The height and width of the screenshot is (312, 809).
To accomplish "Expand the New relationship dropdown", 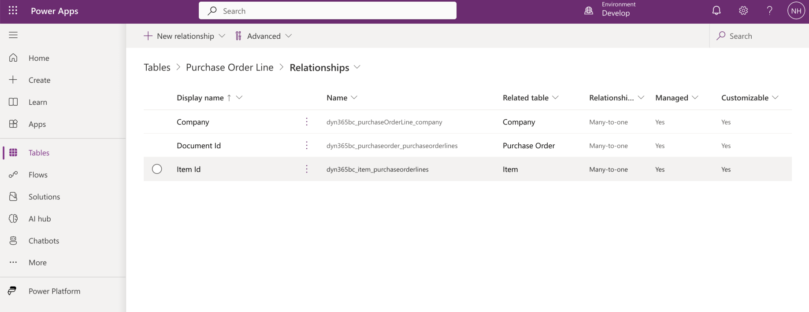I will tap(222, 36).
